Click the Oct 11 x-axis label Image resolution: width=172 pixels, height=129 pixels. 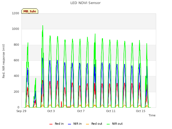point(111,111)
